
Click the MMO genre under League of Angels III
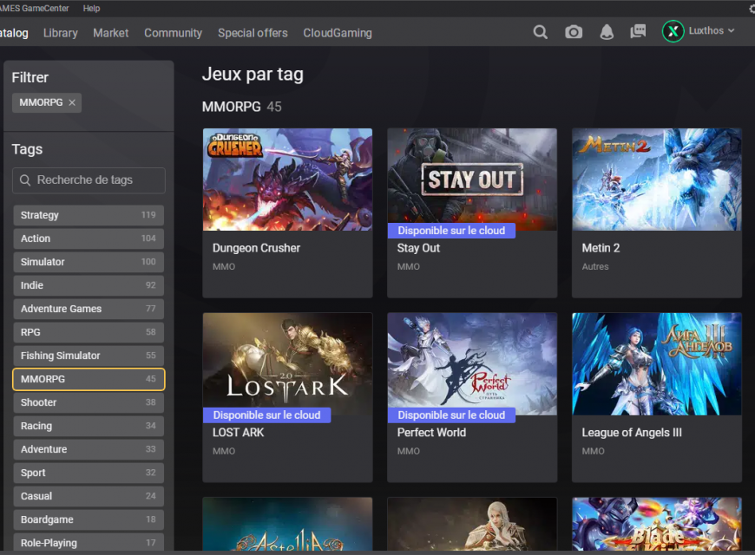pos(593,452)
